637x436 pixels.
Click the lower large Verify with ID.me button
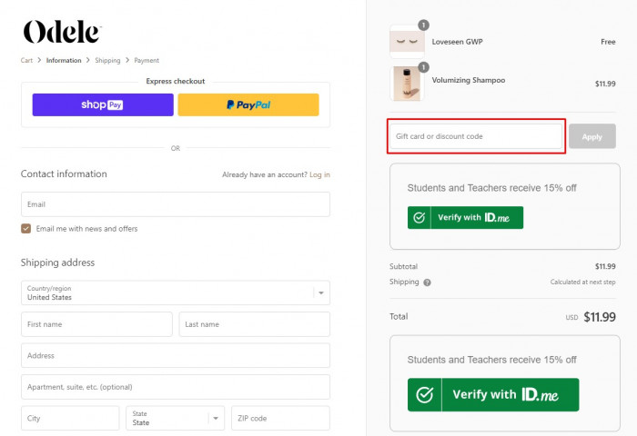493,394
